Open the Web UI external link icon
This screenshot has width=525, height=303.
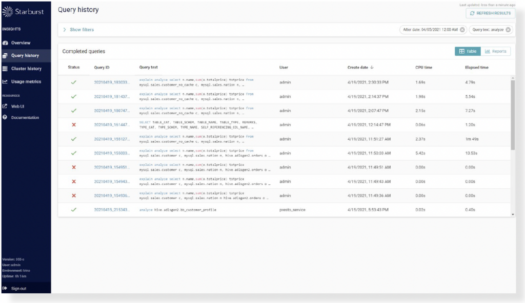(5, 106)
